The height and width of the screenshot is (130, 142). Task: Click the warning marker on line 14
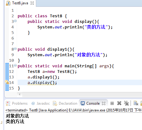click(7, 82)
